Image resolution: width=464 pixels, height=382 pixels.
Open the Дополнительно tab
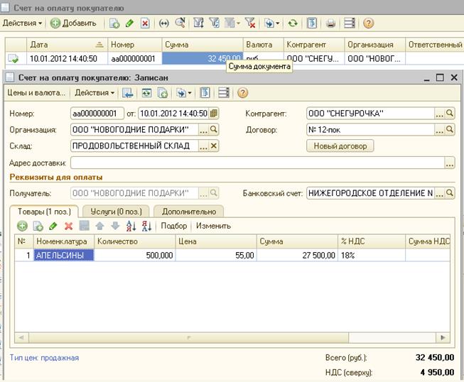[x=188, y=211]
